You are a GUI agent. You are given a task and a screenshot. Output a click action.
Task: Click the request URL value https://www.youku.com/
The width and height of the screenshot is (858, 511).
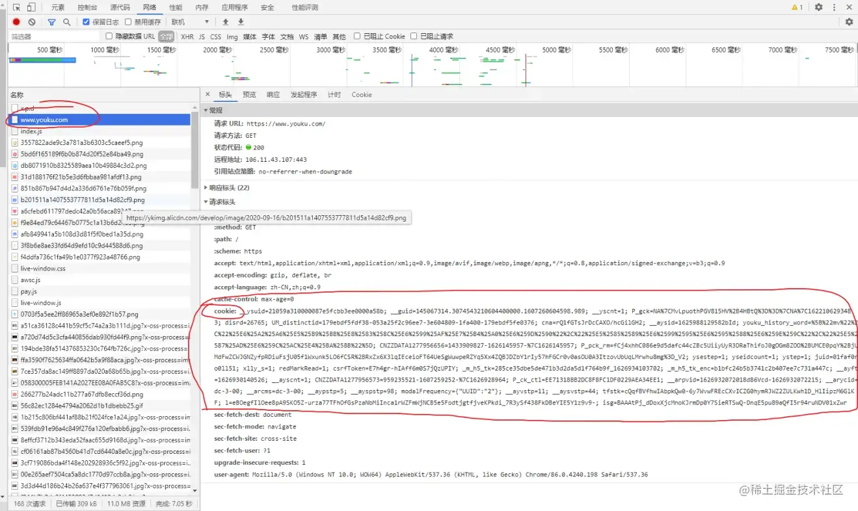[286, 124]
